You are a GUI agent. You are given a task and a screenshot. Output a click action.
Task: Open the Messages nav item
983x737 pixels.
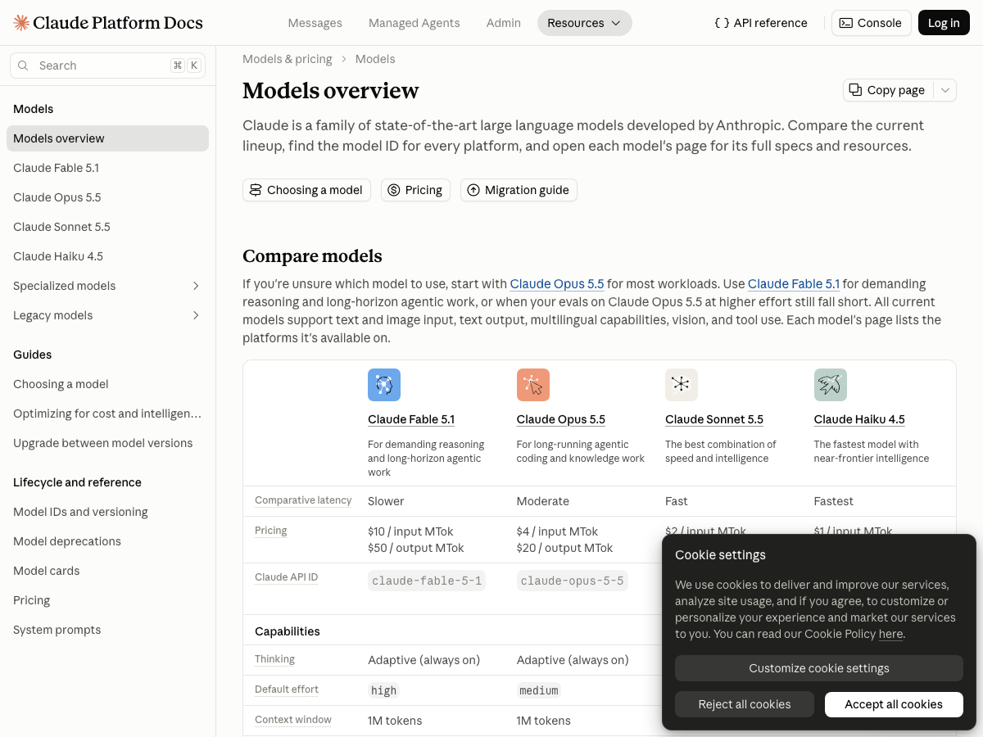coord(315,23)
